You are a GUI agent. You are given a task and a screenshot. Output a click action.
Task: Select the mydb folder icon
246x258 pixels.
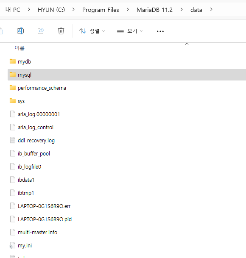[x=13, y=61]
